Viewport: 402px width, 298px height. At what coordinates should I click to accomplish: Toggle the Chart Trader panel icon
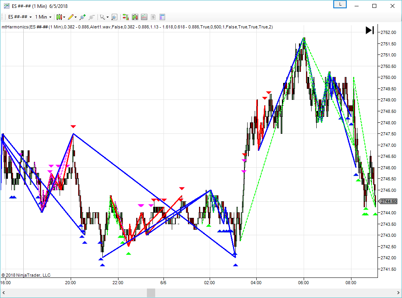(126, 17)
